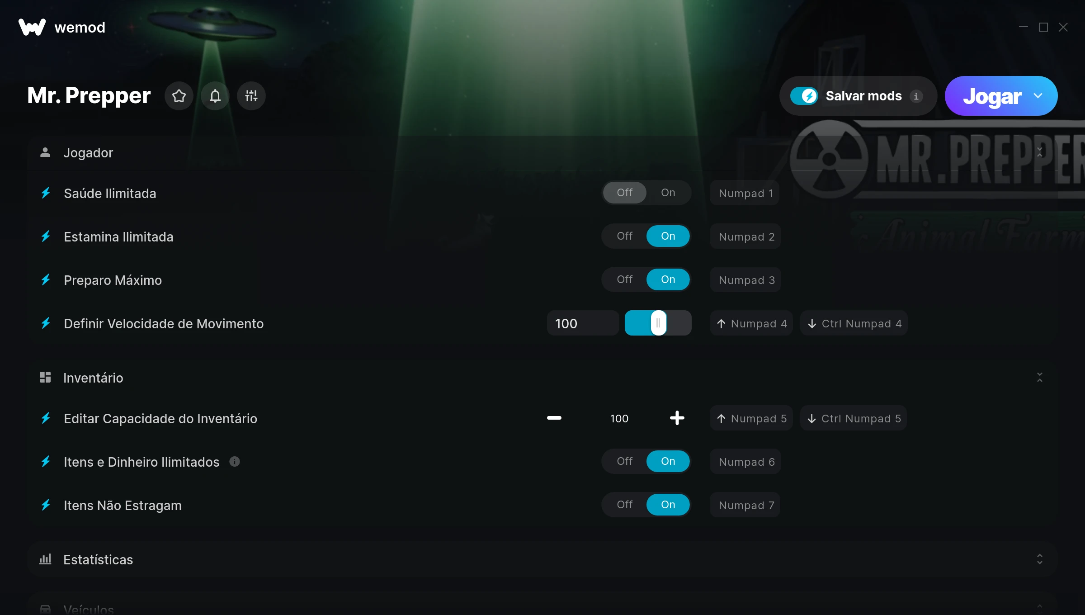The image size is (1085, 615).
Task: Collapse the Inventário section
Action: click(1039, 378)
